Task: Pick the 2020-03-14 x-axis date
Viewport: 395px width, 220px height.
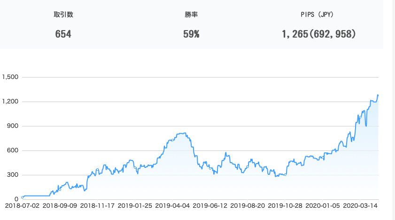Action: coord(360,205)
